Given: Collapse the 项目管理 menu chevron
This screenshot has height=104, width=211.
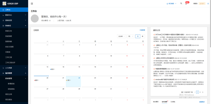Looking at the screenshot, I should (x=26, y=73).
